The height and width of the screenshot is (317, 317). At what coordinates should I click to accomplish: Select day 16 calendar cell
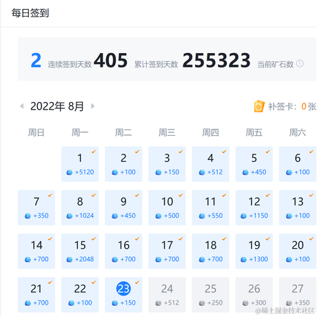point(123,251)
